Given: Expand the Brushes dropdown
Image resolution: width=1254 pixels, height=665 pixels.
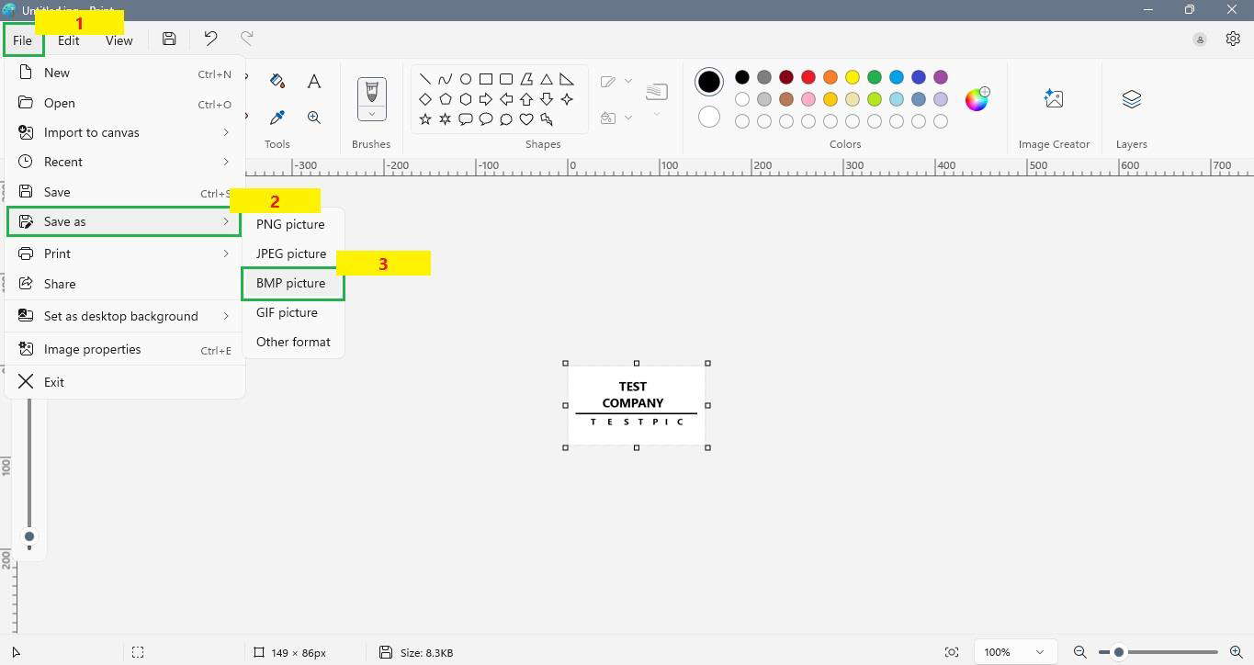Looking at the screenshot, I should pyautogui.click(x=372, y=114).
